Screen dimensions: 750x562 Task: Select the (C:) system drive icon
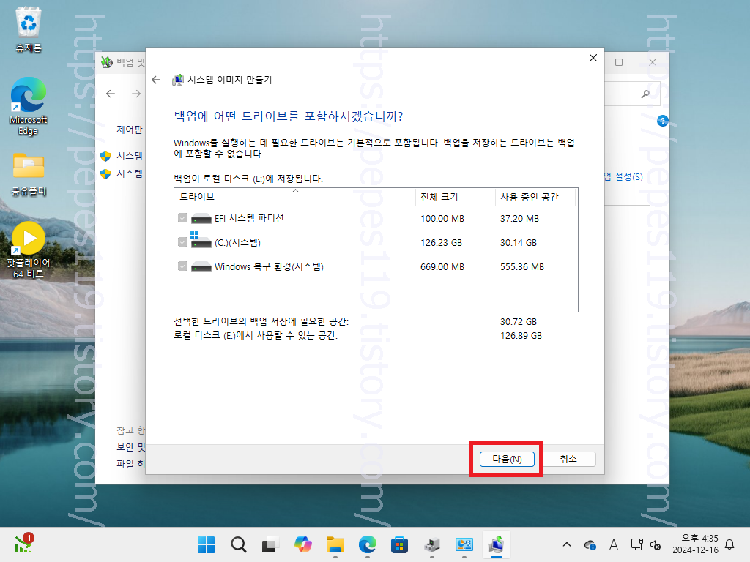click(x=201, y=240)
